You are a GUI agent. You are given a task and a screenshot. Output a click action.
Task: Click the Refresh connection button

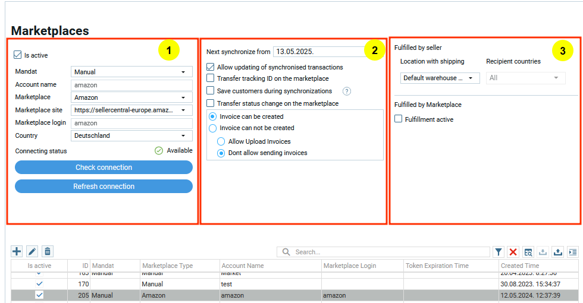(x=104, y=187)
